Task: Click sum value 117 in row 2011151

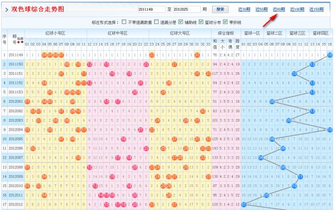Action: point(215,74)
